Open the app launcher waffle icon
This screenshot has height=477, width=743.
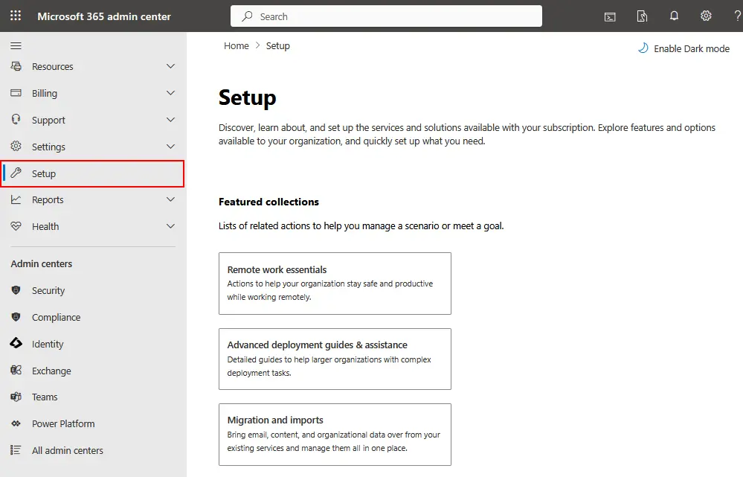click(16, 16)
